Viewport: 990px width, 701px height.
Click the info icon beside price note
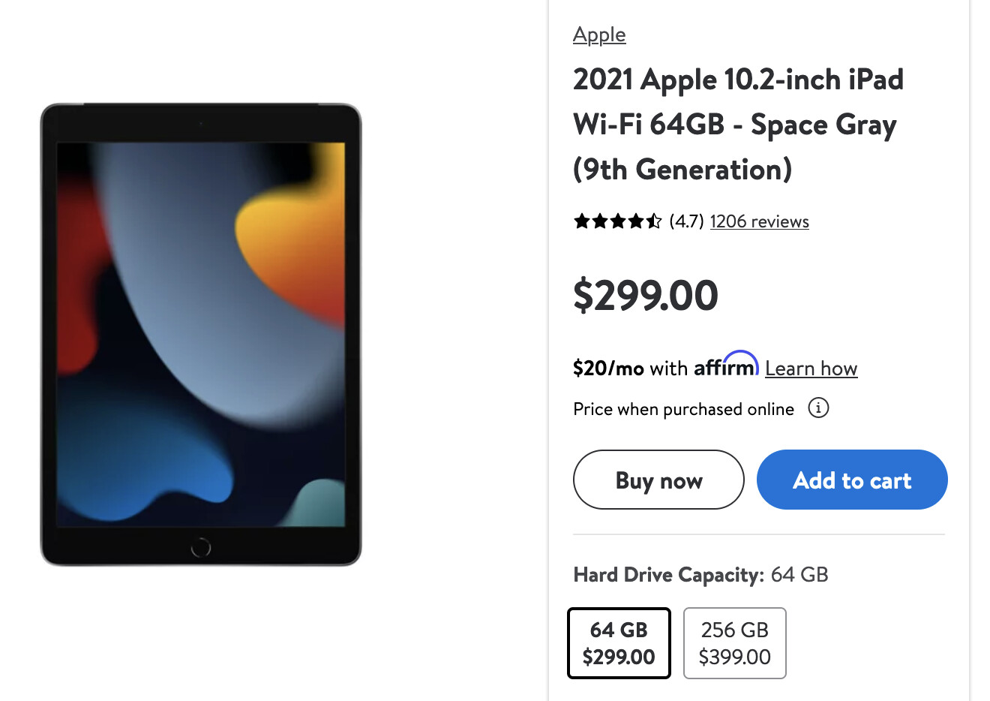click(x=817, y=408)
